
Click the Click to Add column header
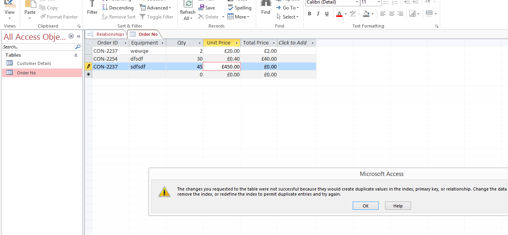297,43
